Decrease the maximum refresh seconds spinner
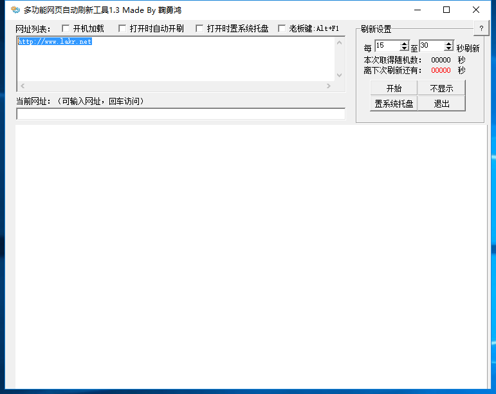The width and height of the screenshot is (496, 394). tap(448, 49)
